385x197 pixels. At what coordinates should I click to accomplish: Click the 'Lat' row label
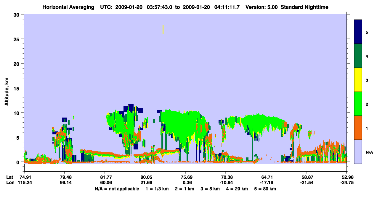[x=10, y=177]
